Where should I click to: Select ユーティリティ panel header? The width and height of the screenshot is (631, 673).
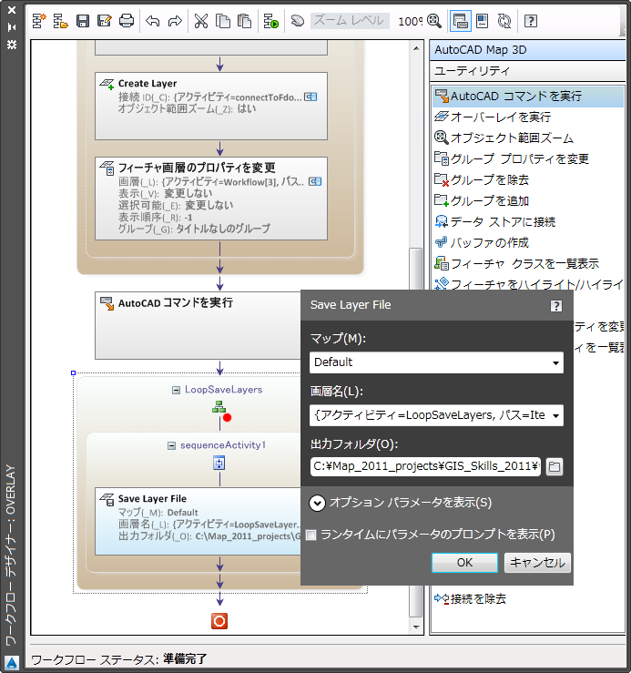[527, 71]
